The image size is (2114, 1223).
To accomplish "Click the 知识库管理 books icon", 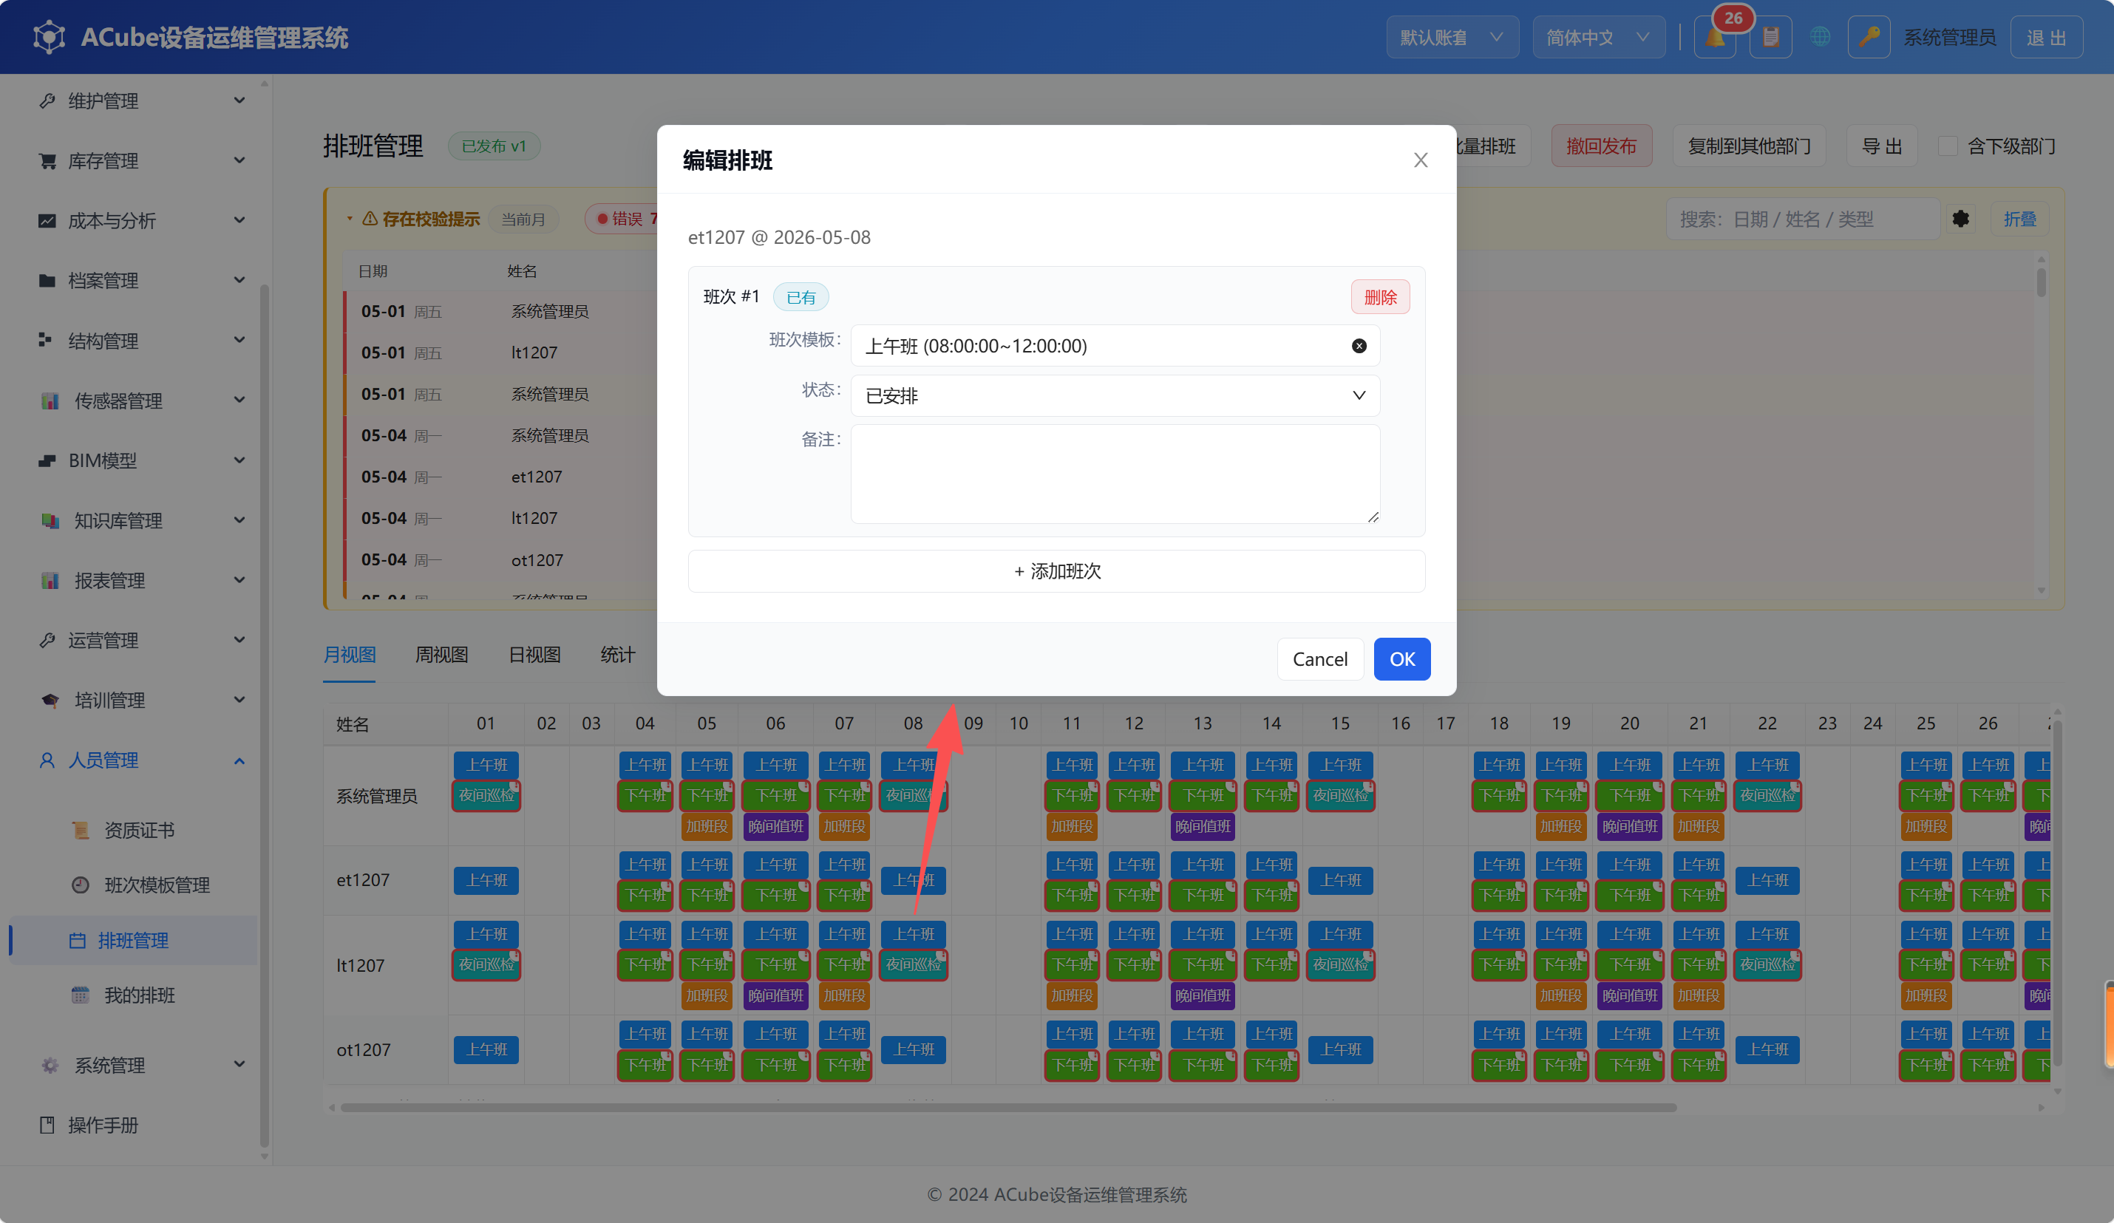I will (50, 520).
